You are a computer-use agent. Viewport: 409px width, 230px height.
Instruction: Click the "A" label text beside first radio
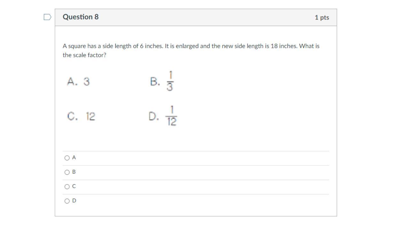[x=74, y=157]
